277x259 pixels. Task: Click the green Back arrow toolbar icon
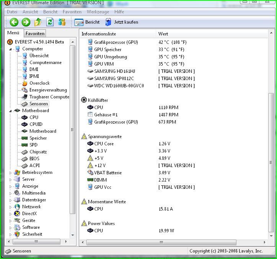point(14,22)
